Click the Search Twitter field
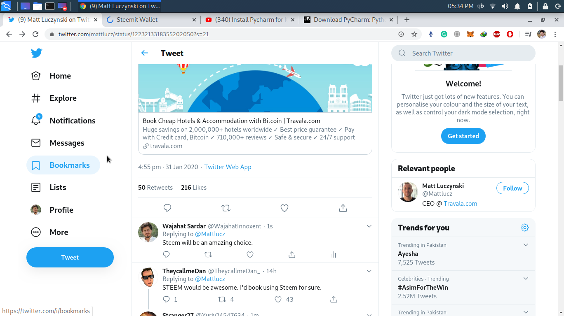Image resolution: width=564 pixels, height=316 pixels. 463,53
